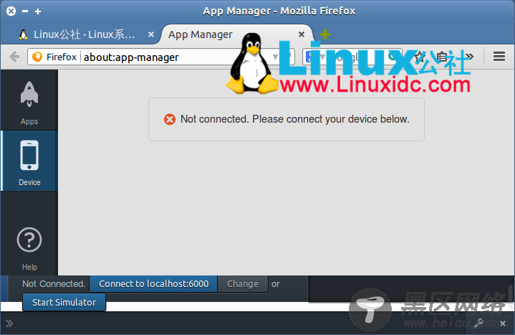The height and width of the screenshot is (335, 515).
Task: Open the URL bar history dropdown
Action: tap(275, 57)
